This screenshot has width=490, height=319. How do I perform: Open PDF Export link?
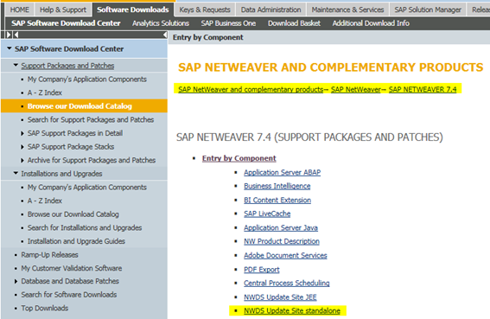(x=262, y=270)
